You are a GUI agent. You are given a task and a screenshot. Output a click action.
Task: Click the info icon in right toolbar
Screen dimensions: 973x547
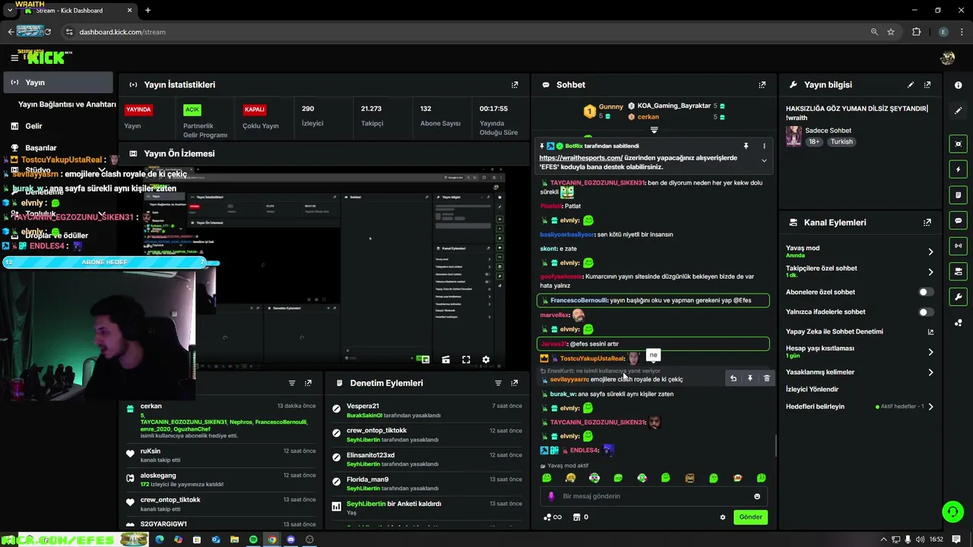click(x=959, y=85)
